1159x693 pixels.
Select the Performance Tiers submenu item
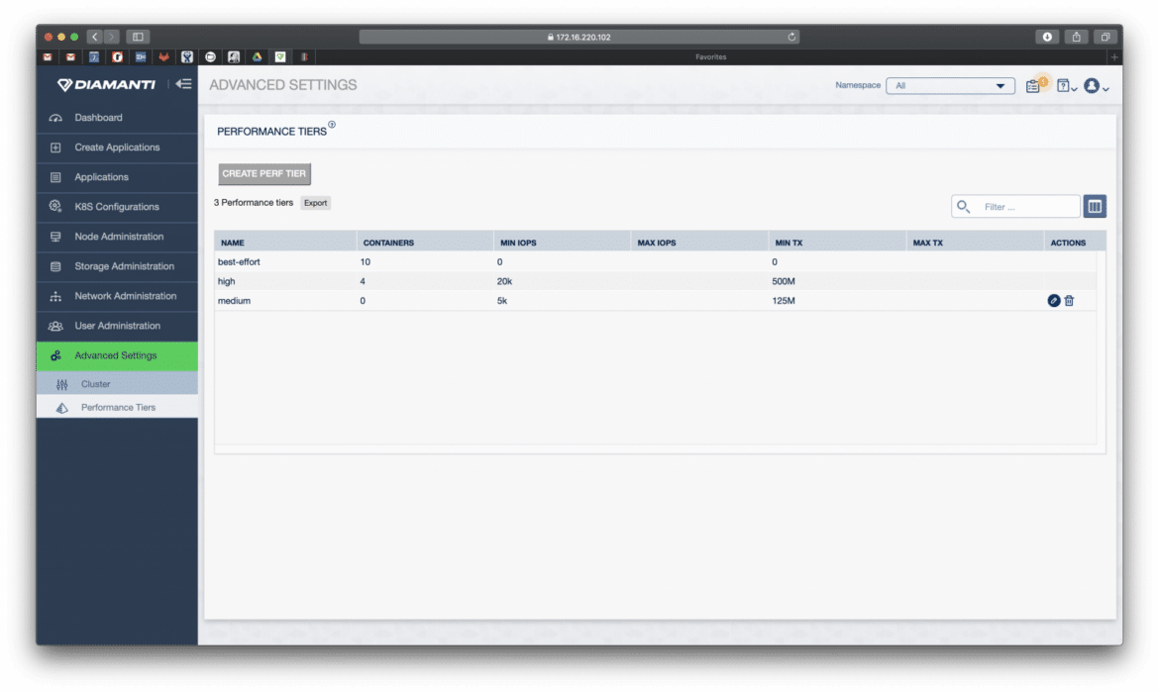pyautogui.click(x=117, y=407)
